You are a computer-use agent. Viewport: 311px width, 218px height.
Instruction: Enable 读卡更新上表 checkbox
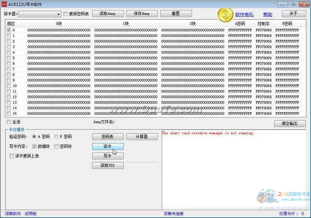[x=12, y=156]
